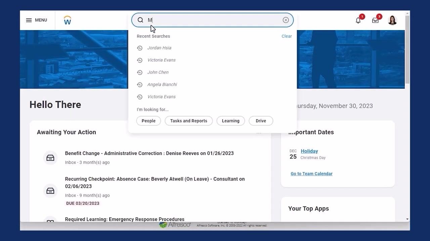430x241 pixels.
Task: Open Required Learning Emergency Response Procedures
Action: click(x=125, y=219)
